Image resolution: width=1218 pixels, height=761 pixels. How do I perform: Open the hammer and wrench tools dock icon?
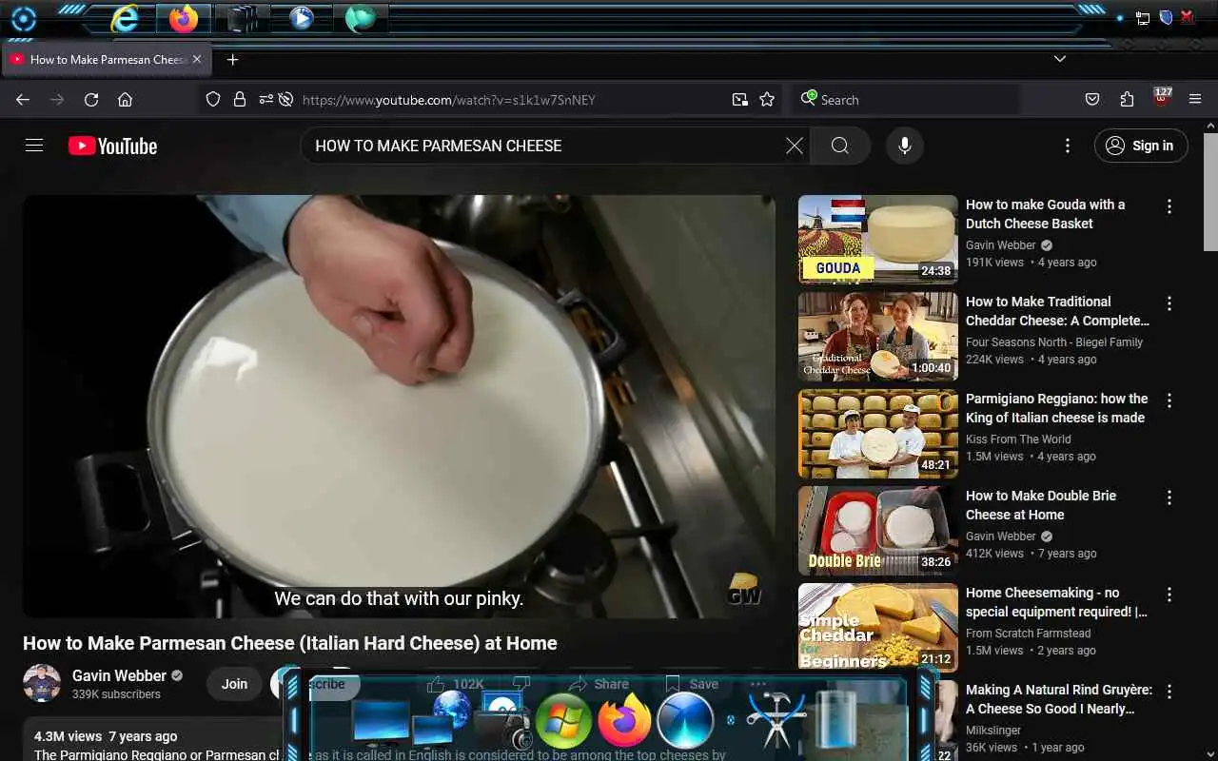(776, 721)
